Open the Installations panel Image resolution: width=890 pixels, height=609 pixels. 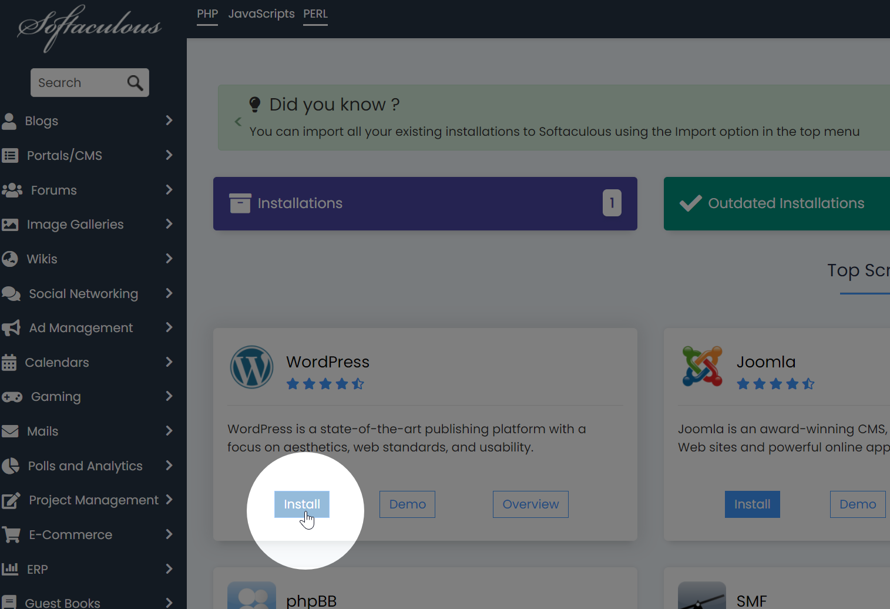point(425,203)
